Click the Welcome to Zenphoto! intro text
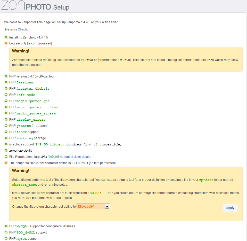Viewport: 247px width, 241px height. point(61,22)
